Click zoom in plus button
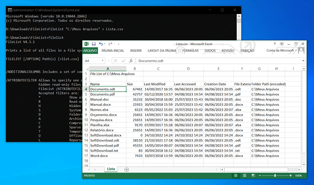 290,176
